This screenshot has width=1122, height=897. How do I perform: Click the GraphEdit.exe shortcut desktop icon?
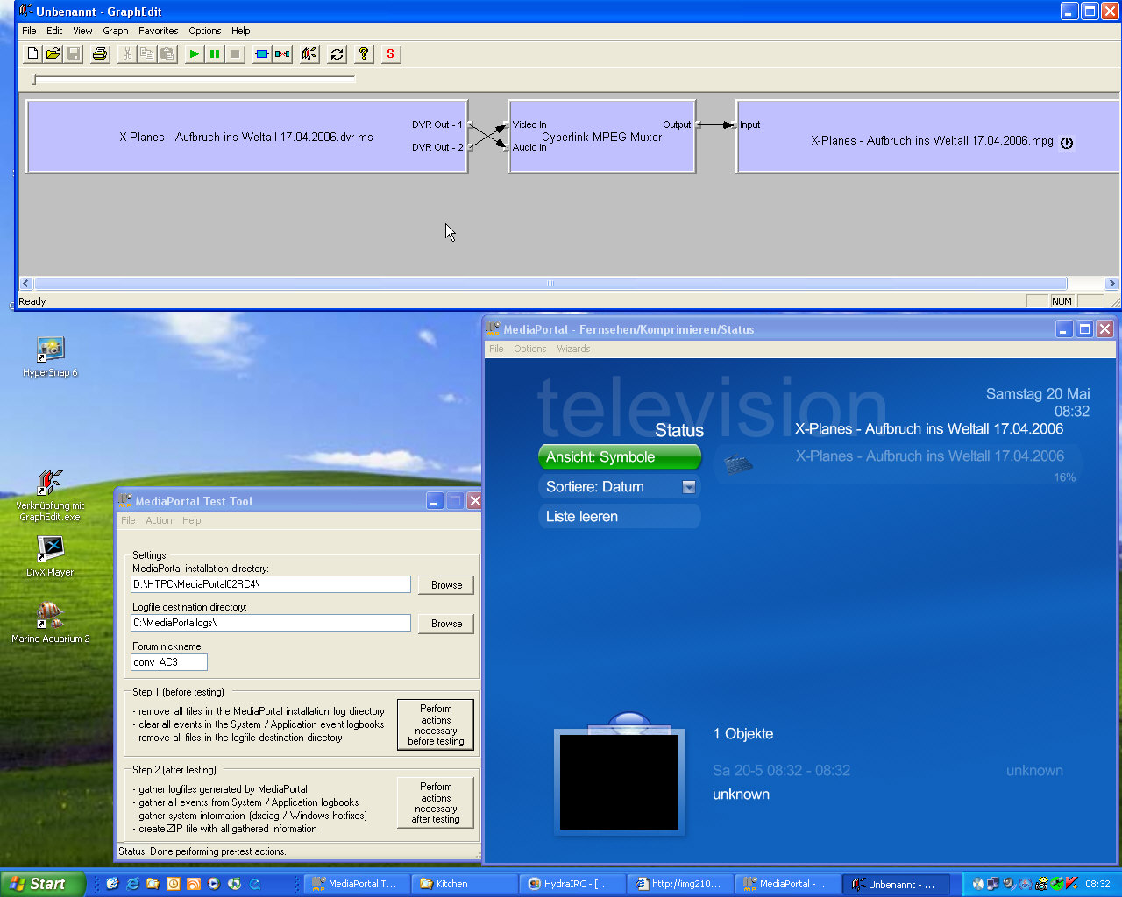click(x=50, y=496)
